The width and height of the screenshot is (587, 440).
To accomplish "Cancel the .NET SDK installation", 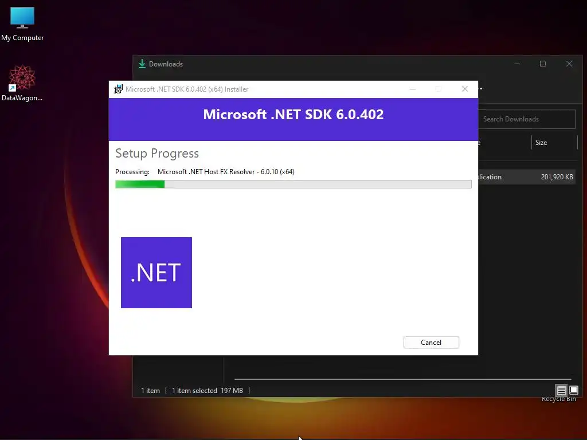I will tap(431, 343).
